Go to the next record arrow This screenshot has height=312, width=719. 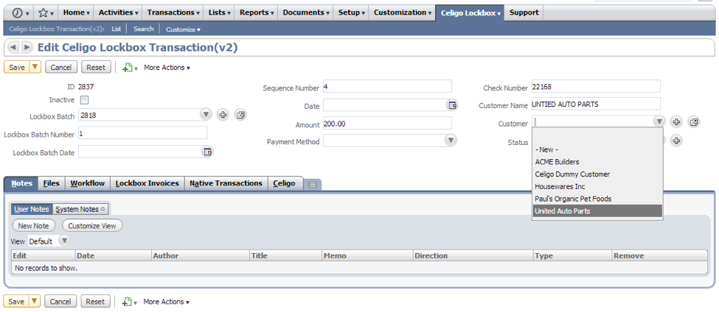coord(27,47)
